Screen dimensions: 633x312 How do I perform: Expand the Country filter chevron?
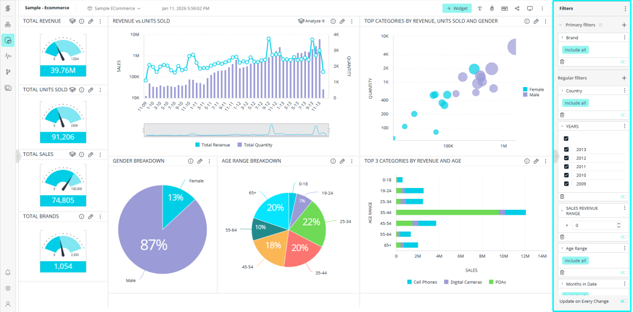[562, 91]
